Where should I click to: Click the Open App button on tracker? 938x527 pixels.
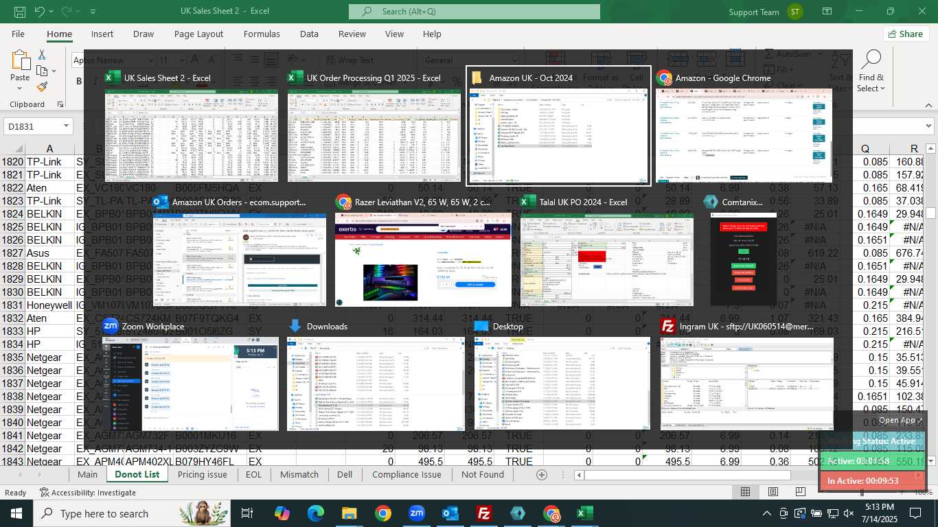pos(900,420)
